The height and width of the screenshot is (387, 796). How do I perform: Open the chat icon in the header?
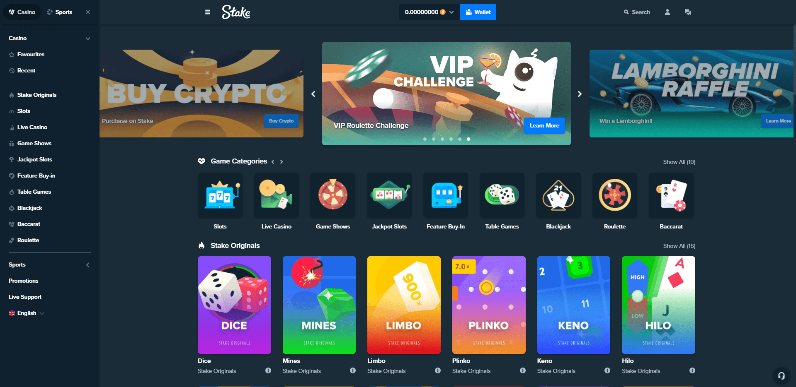pyautogui.click(x=688, y=12)
